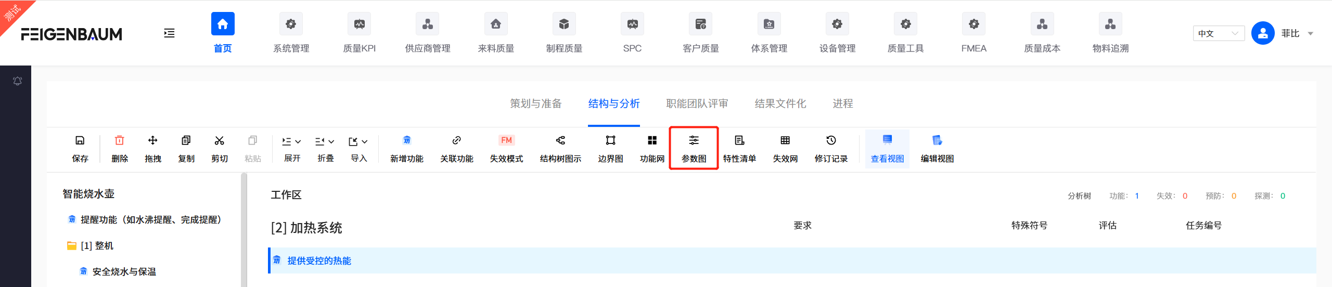Switch to 进程 tab

(x=843, y=103)
